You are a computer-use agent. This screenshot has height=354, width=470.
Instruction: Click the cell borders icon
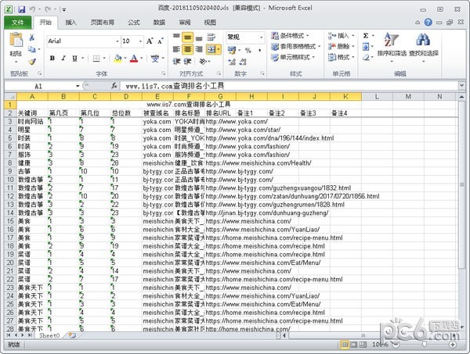96,58
